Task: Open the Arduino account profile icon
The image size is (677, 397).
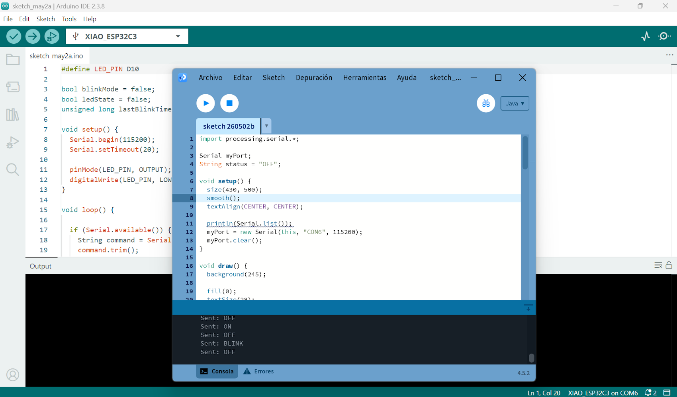Action: [13, 375]
